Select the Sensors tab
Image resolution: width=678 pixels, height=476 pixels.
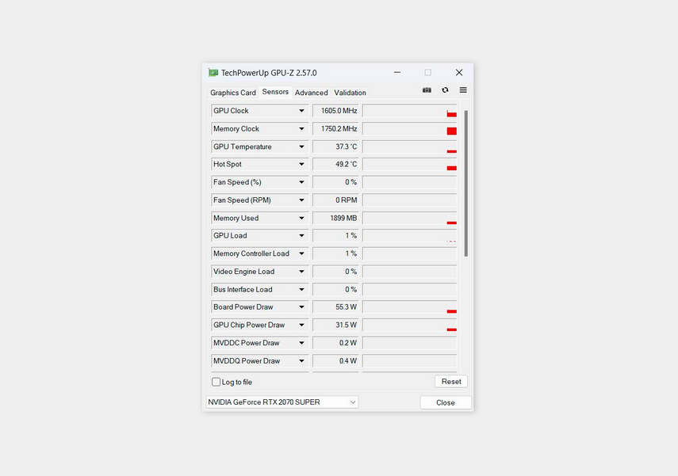pos(275,92)
